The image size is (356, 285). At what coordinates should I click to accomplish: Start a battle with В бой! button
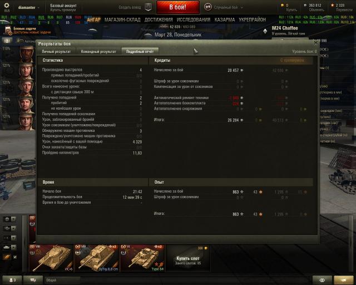(178, 7)
